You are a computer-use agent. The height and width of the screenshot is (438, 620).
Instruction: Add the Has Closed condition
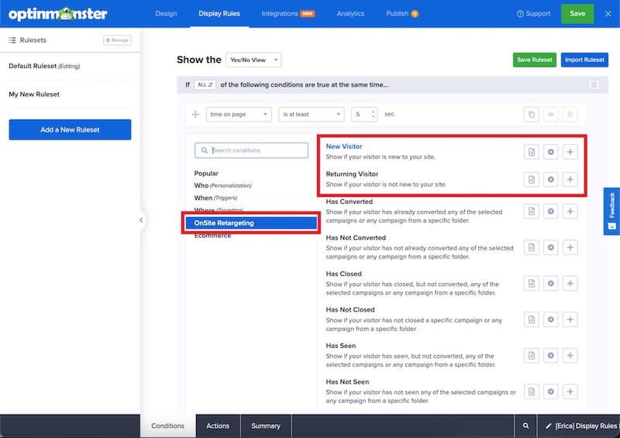click(570, 284)
